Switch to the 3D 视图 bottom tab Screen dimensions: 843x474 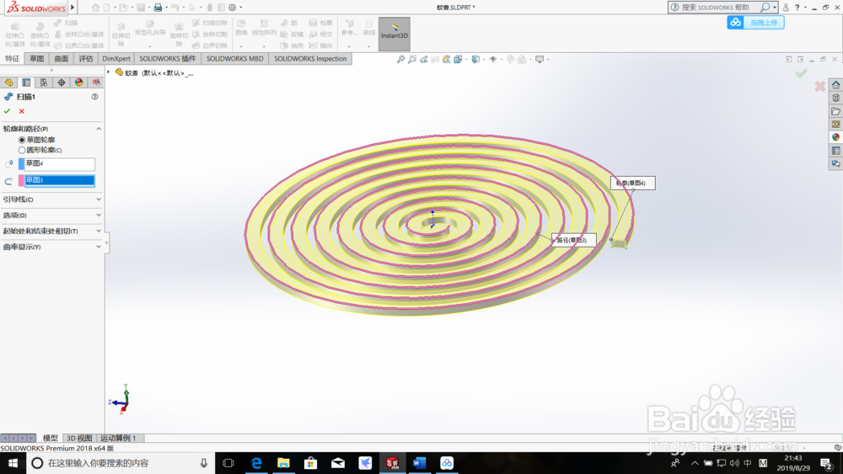79,438
